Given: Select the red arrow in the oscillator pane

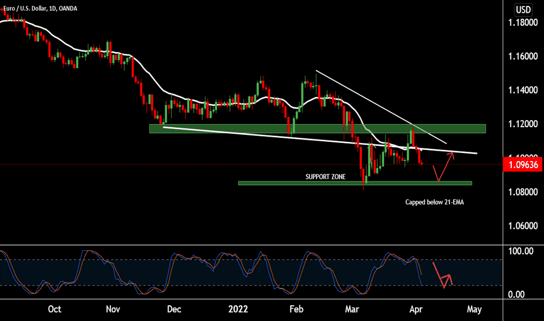Looking at the screenshot, I should [x=442, y=275].
